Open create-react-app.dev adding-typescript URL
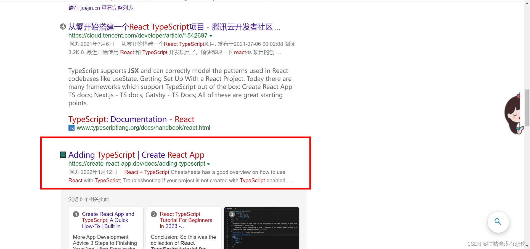This screenshot has height=249, width=530. (x=137, y=164)
